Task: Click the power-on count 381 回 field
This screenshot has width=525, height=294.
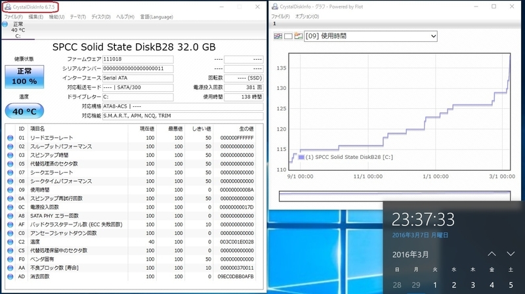Action: 243,87
